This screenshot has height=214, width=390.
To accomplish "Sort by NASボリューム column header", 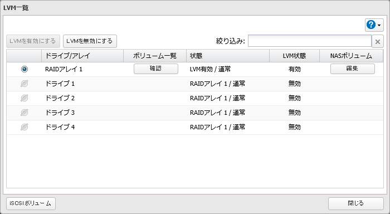I will 351,56.
